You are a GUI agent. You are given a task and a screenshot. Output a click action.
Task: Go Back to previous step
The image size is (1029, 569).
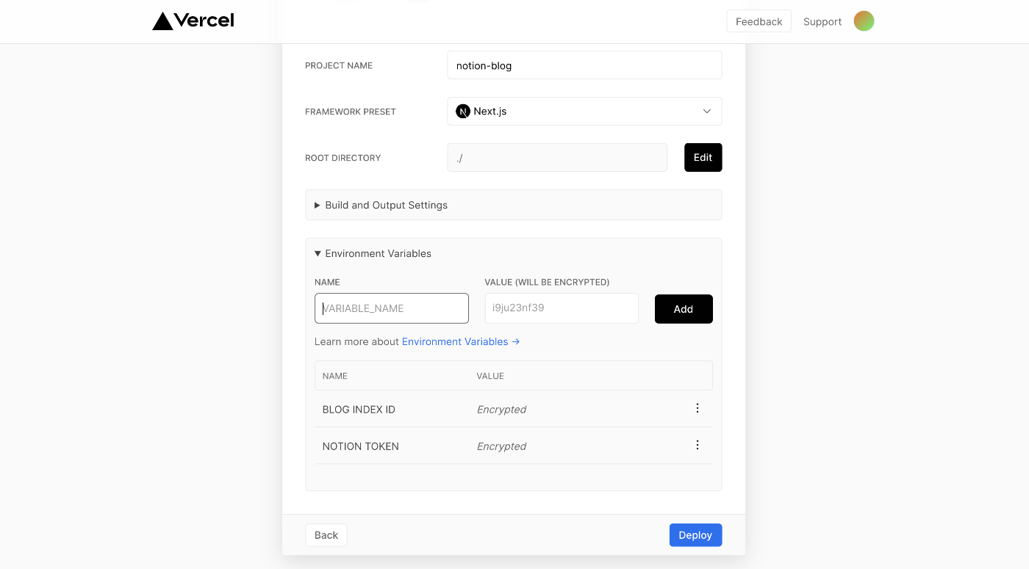click(x=326, y=535)
